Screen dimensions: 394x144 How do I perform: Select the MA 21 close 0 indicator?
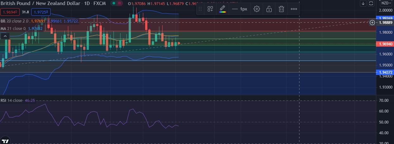pyautogui.click(x=13, y=28)
